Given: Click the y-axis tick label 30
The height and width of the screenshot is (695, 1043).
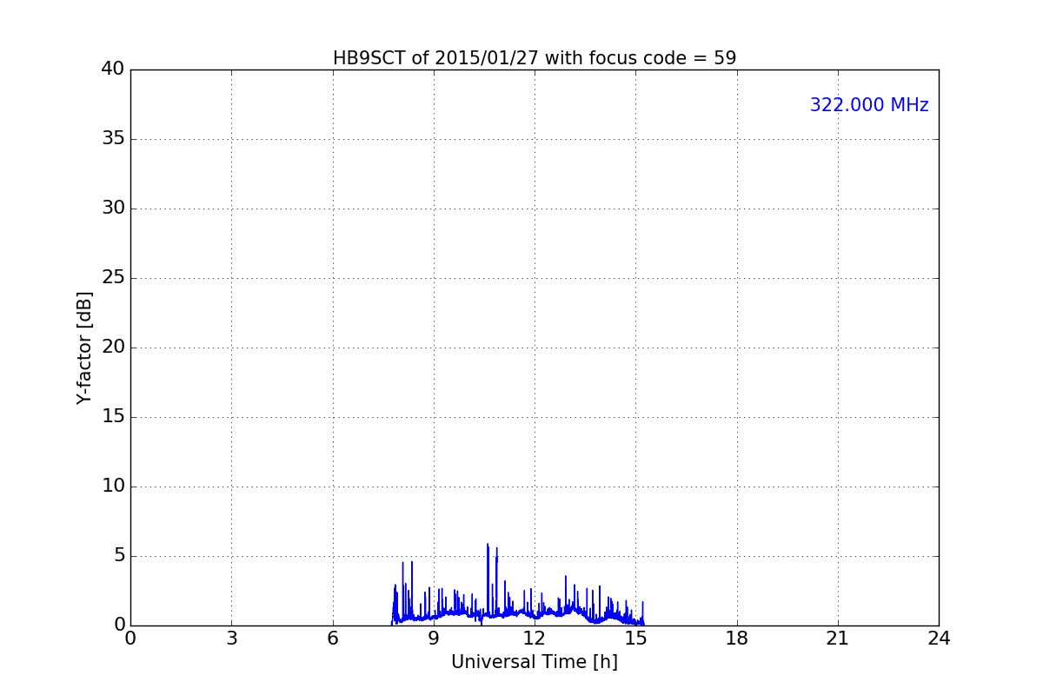Looking at the screenshot, I should [x=113, y=208].
